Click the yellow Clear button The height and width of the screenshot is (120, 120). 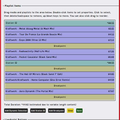pyautogui.click(x=70, y=111)
